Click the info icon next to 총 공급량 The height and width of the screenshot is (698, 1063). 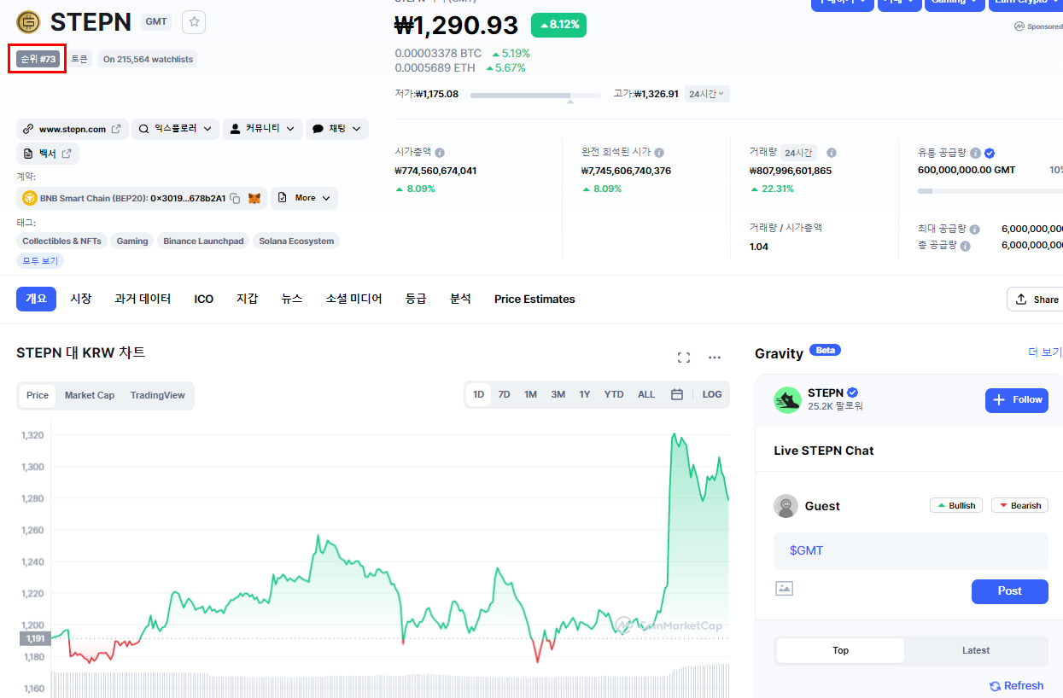pos(965,246)
